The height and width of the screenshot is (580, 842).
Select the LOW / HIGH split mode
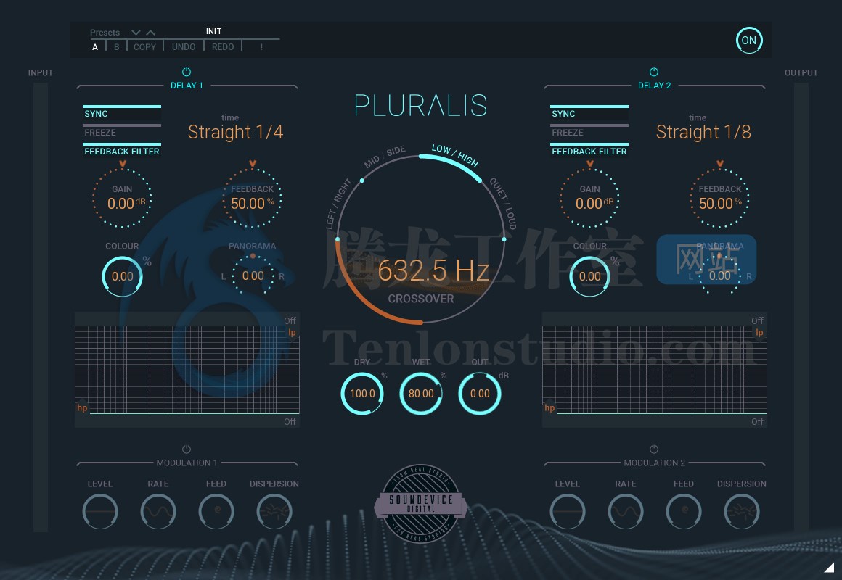click(x=455, y=156)
